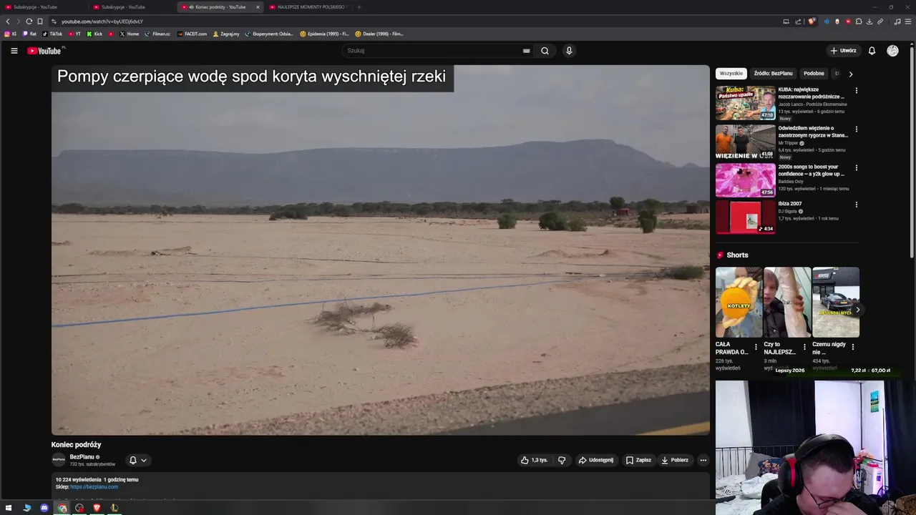
Task: Open options for the KUBA recommended video
Action: 856,91
